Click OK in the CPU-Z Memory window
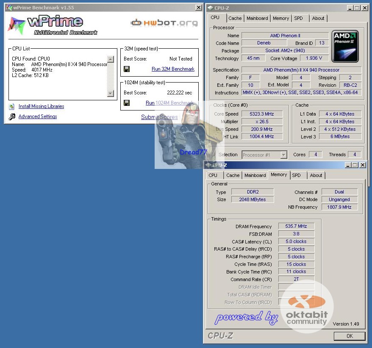372x348 pixels. (x=350, y=336)
